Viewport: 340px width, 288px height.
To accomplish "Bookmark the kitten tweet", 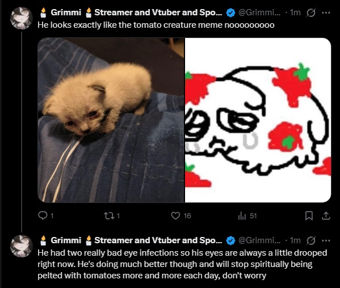I will click(309, 215).
